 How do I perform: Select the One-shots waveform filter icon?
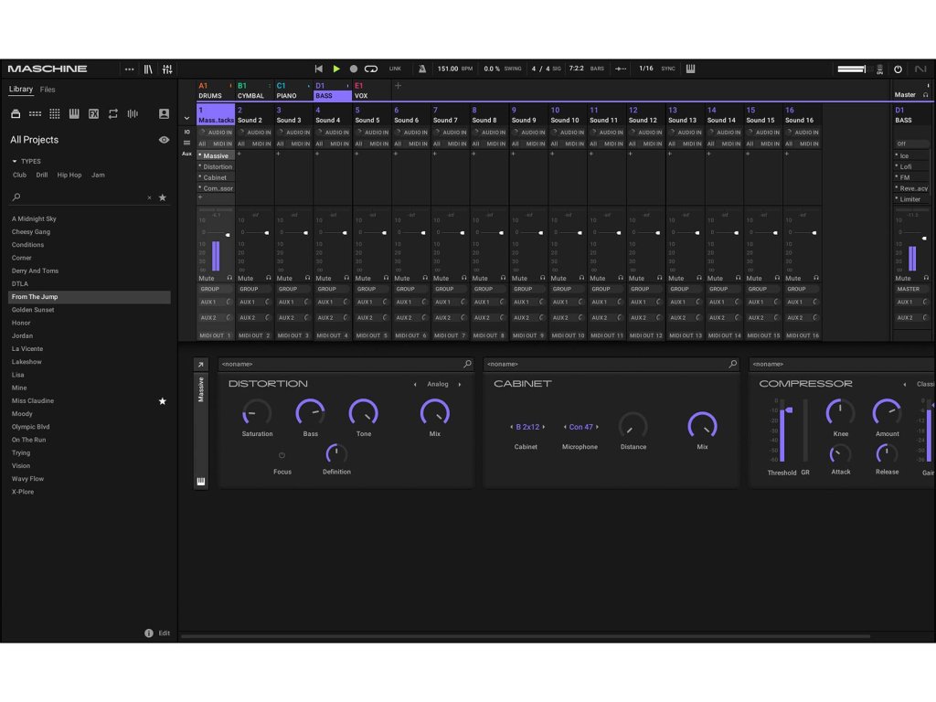[133, 113]
